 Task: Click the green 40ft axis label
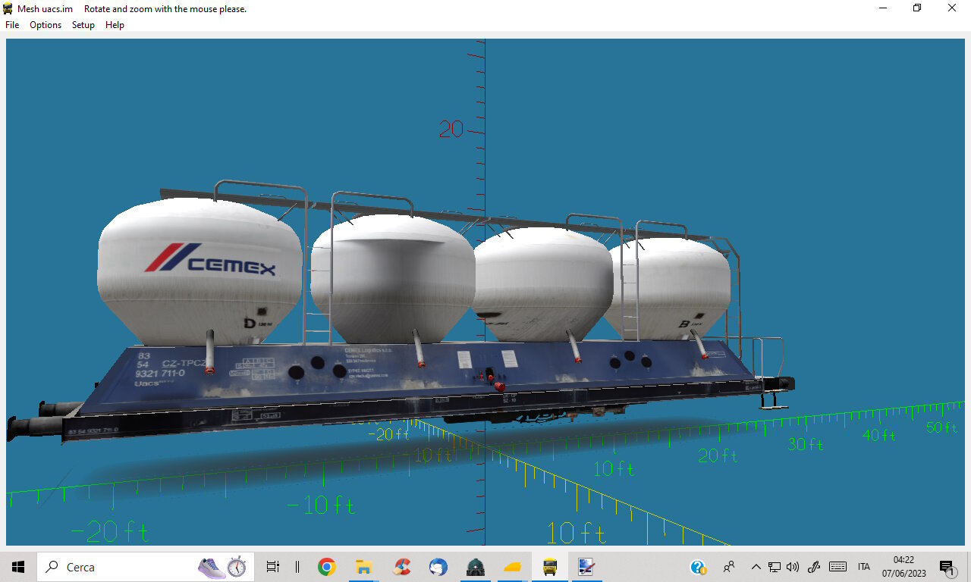(879, 436)
